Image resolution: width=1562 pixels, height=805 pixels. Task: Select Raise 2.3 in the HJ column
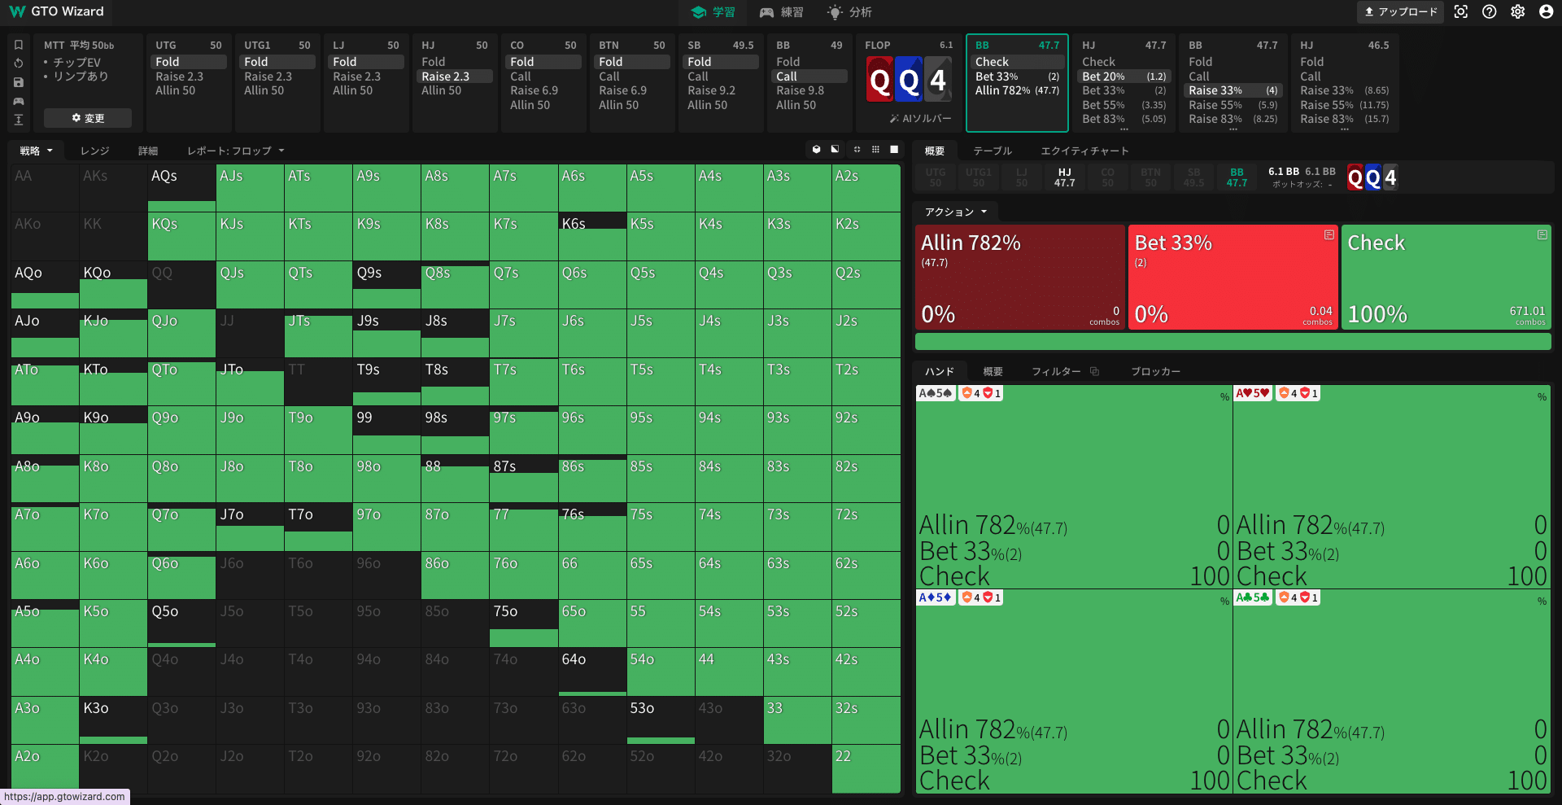tap(456, 77)
